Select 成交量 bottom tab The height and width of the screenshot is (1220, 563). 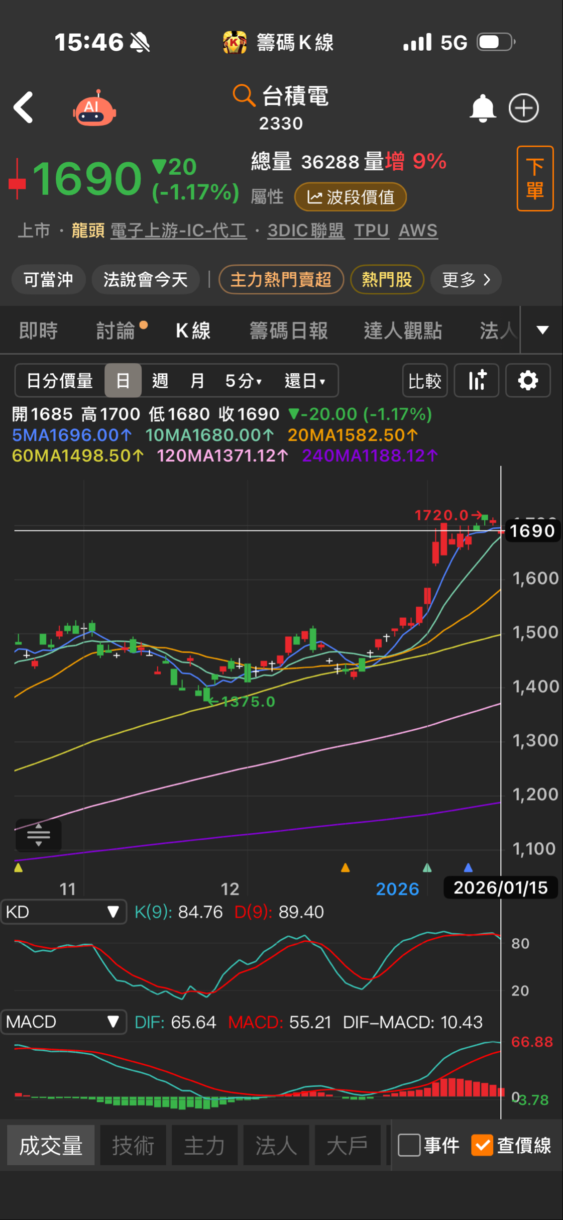tap(51, 1146)
